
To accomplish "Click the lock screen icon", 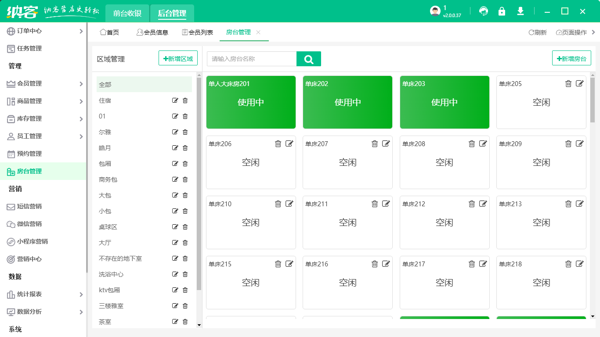I will pos(502,11).
